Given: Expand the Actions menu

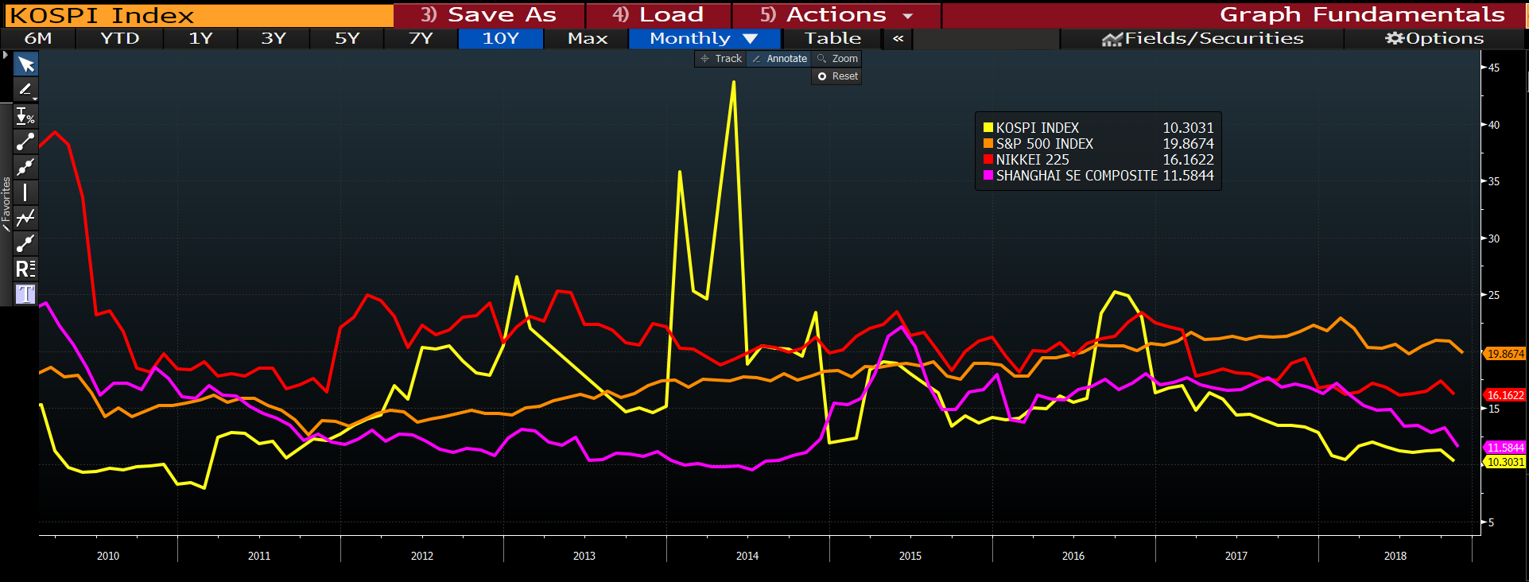Looking at the screenshot, I should click(836, 15).
